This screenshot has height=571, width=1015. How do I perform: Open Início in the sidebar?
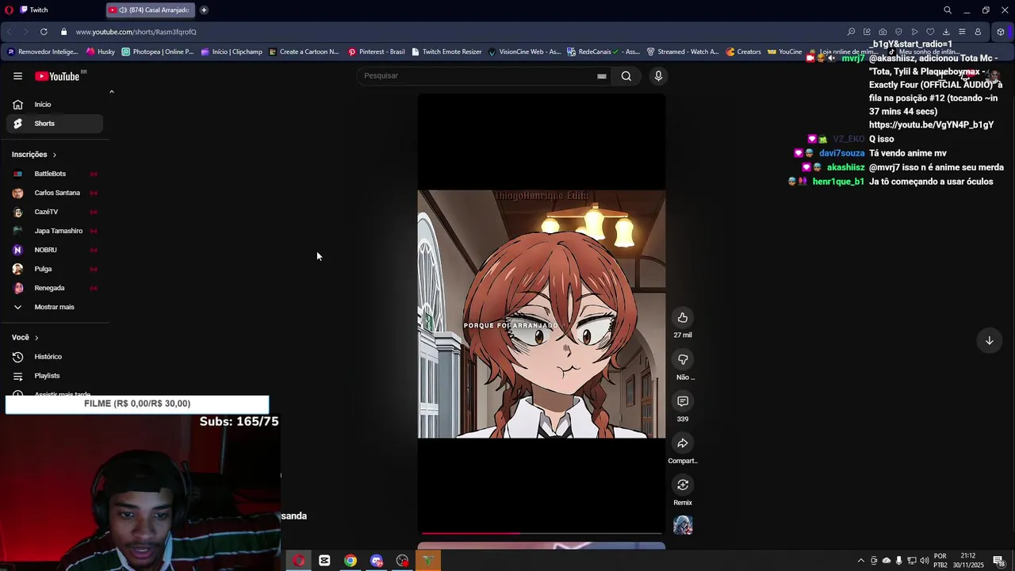[55, 105]
